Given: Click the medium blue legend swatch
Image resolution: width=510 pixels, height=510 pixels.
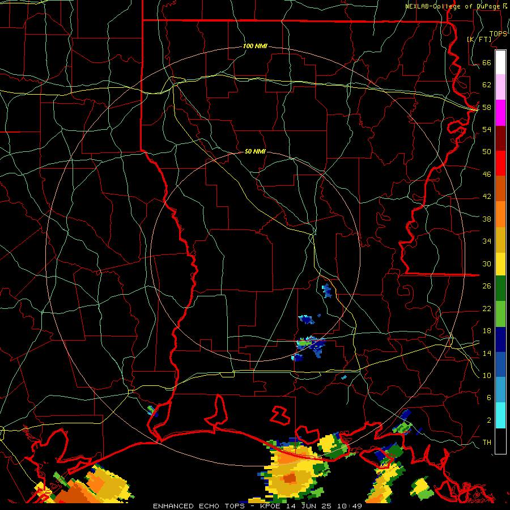Looking at the screenshot, I should (500, 365).
